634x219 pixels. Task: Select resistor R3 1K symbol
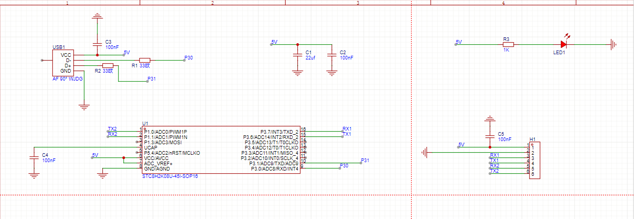click(506, 45)
